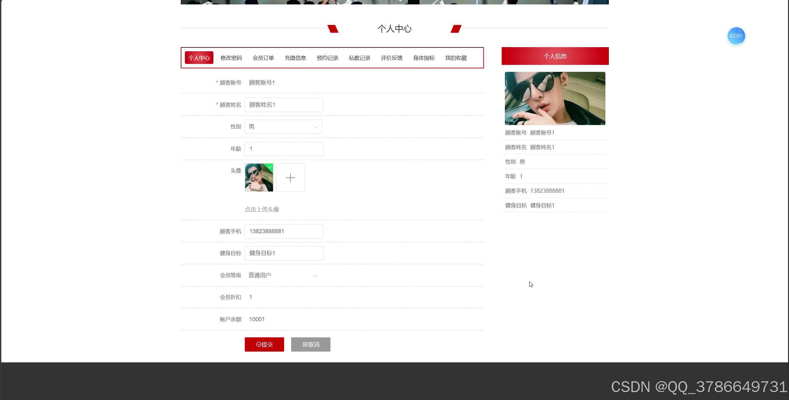The width and height of the screenshot is (789, 400).
Task: Click the 点击上传头像 upload link
Action: [262, 209]
